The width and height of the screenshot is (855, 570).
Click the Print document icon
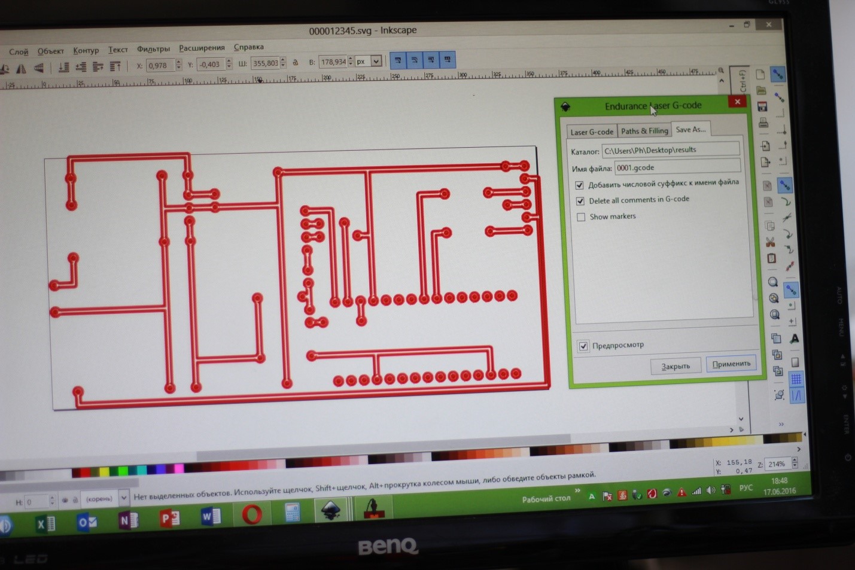point(763,123)
